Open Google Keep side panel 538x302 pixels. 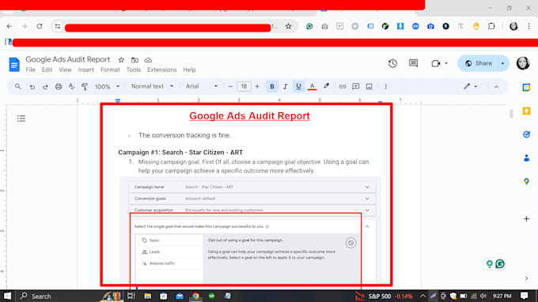tap(526, 111)
